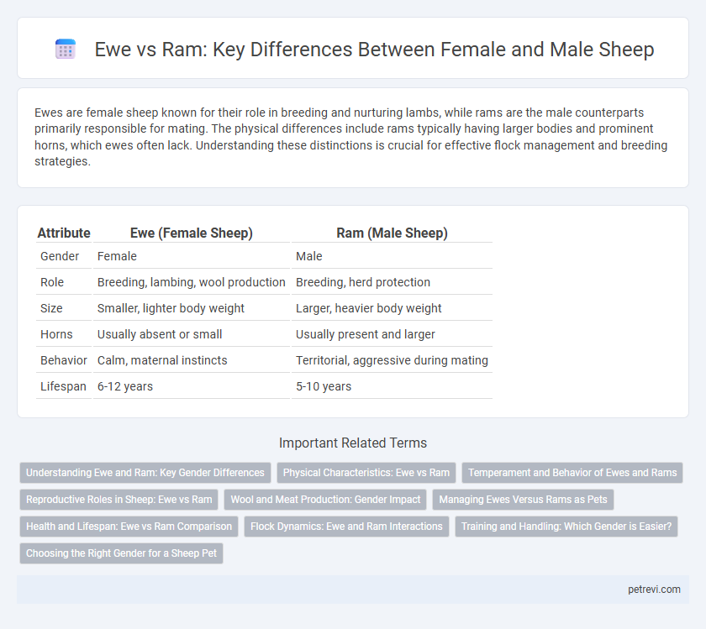Screen dimensions: 706x629
Task: Click the cell reading Male
Action: tap(392, 256)
